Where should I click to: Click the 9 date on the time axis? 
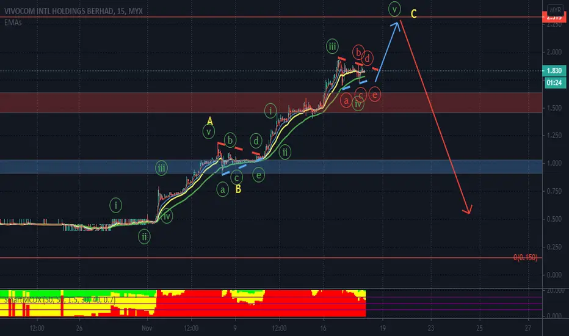point(235,328)
